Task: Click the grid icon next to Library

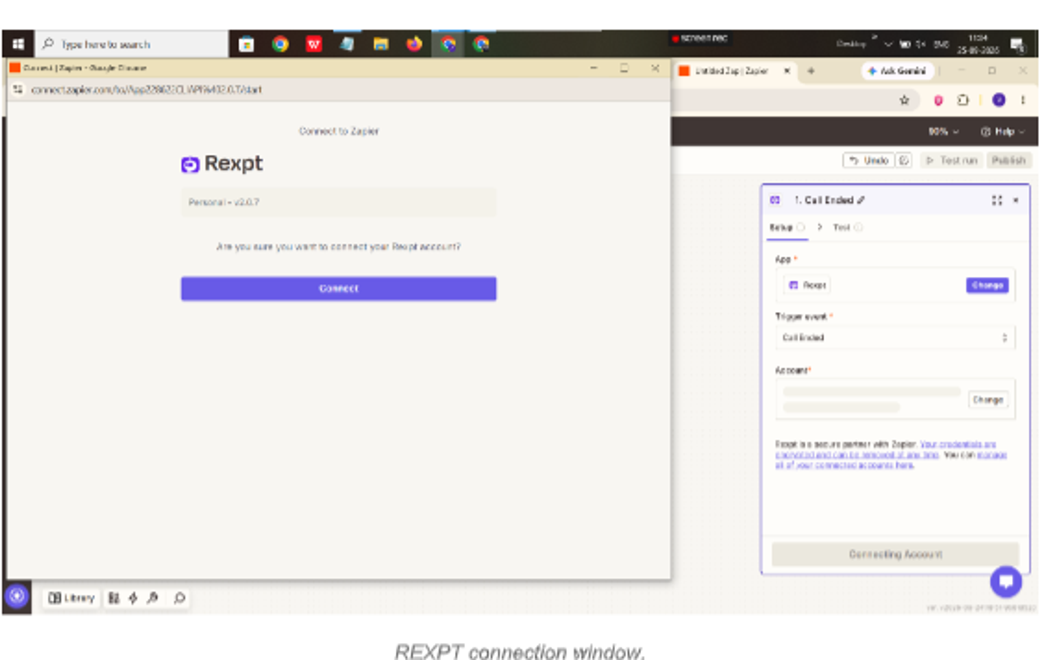Action: pos(114,598)
